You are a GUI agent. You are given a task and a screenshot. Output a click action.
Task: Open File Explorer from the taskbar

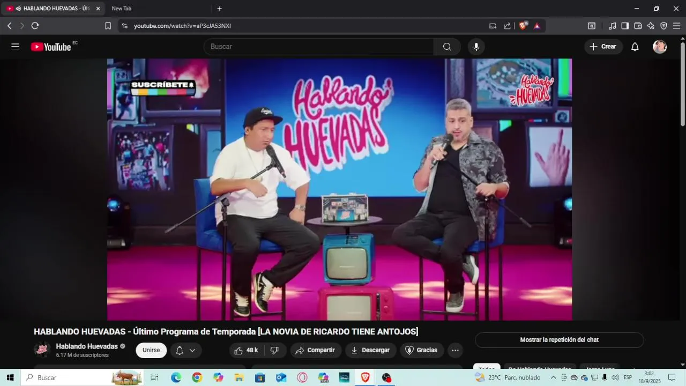pos(239,377)
